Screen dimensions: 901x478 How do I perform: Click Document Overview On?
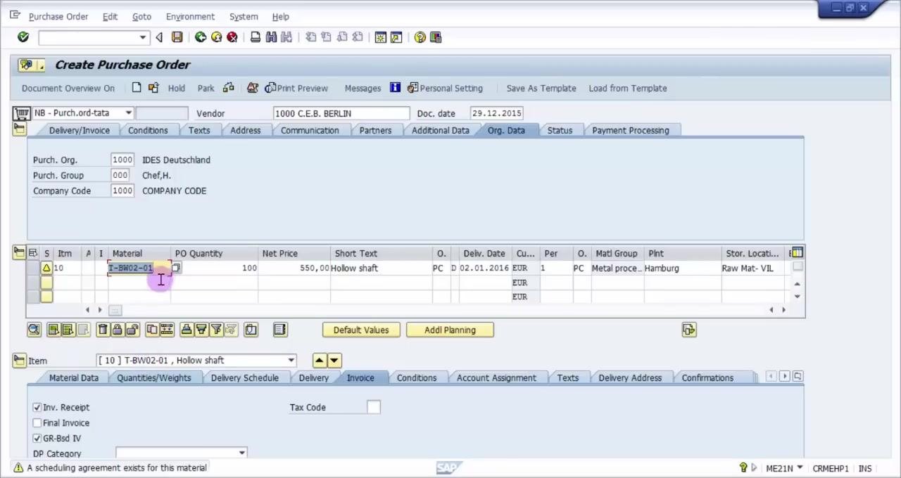tap(68, 88)
